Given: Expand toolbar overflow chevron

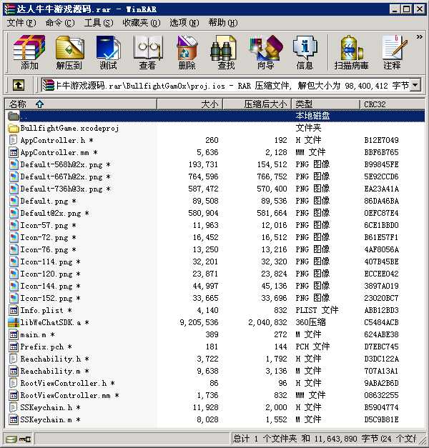Looking at the screenshot, I should point(419,37).
